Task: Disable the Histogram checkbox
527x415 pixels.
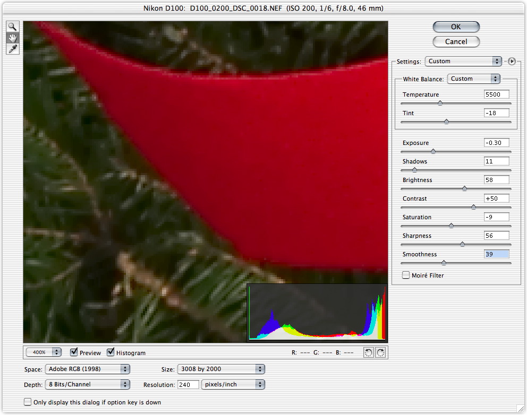Action: click(x=111, y=352)
